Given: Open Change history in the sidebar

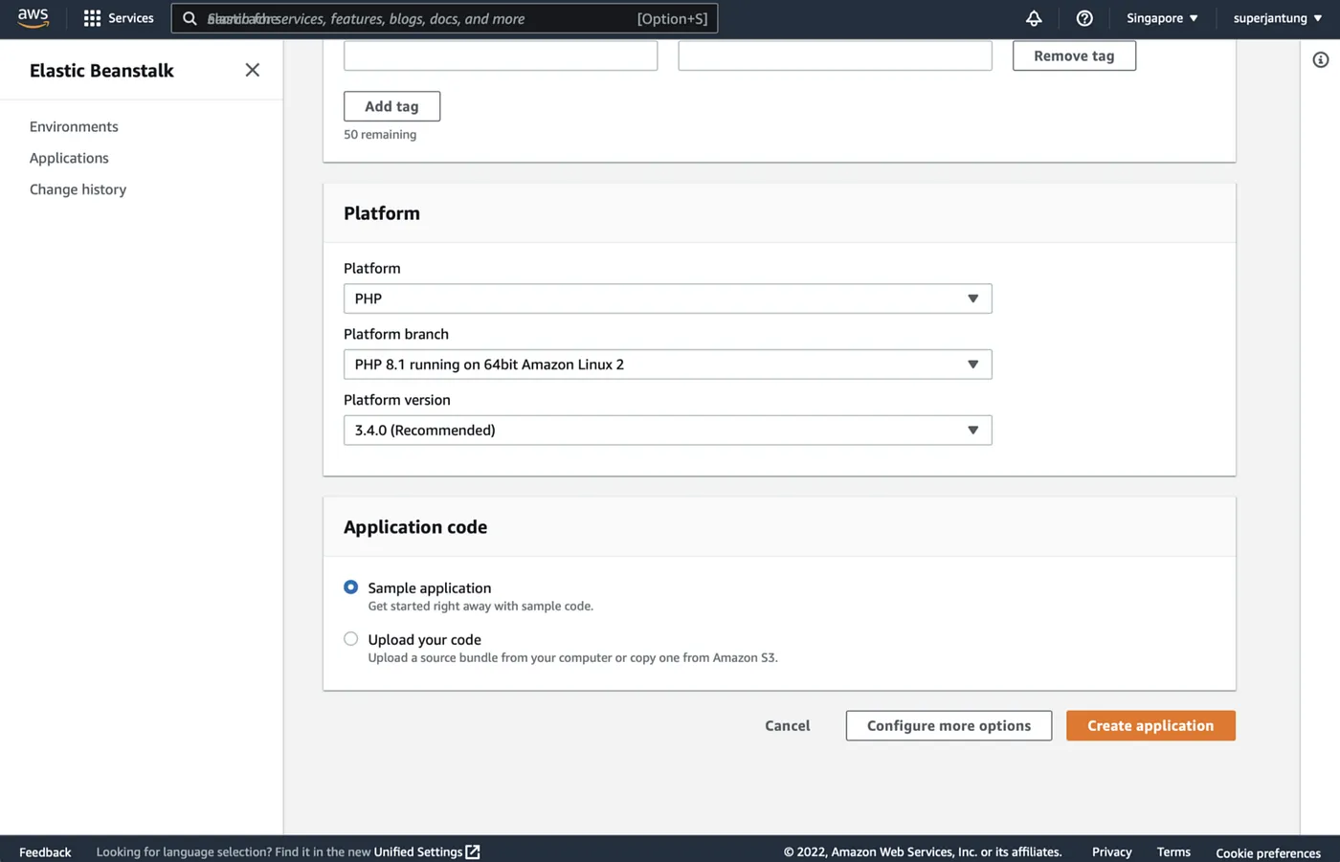Looking at the screenshot, I should (78, 189).
